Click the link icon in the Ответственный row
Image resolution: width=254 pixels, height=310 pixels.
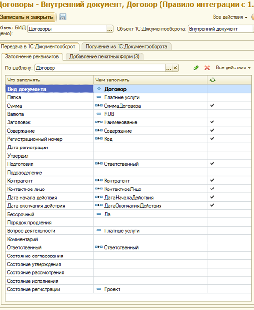[99, 247]
